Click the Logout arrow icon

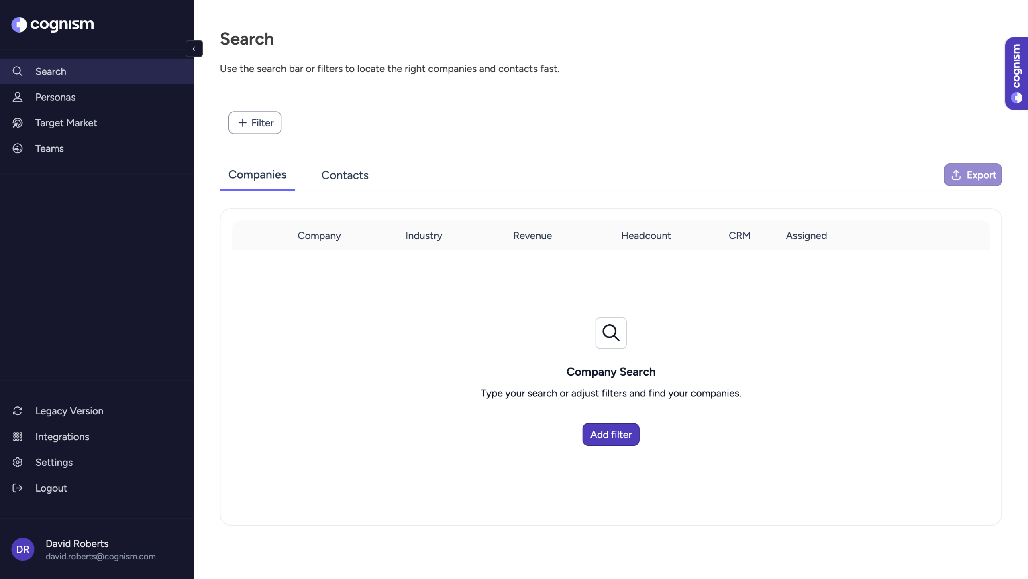[18, 488]
